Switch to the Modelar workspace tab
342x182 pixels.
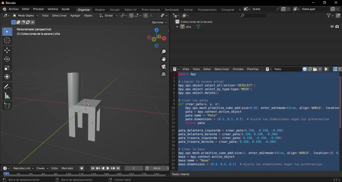[x=100, y=10]
